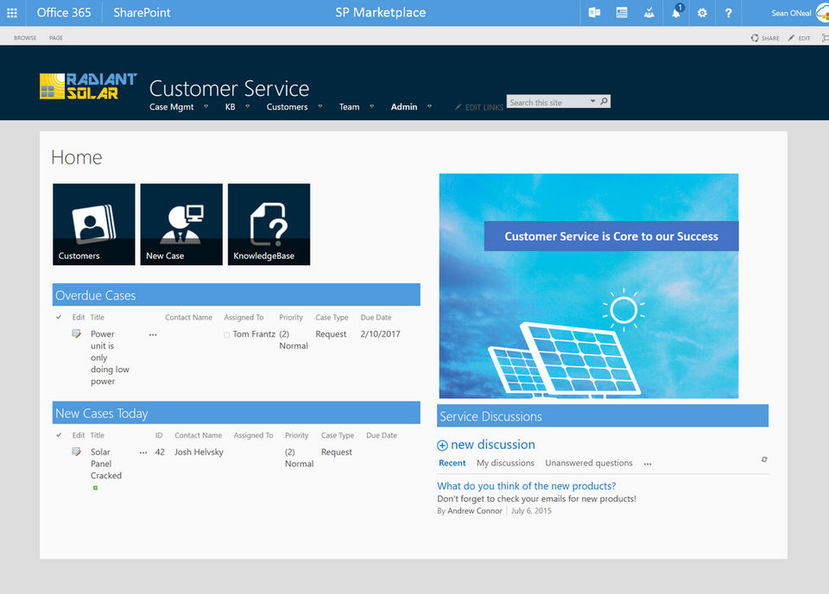Select the Unanswered questions view

click(589, 463)
